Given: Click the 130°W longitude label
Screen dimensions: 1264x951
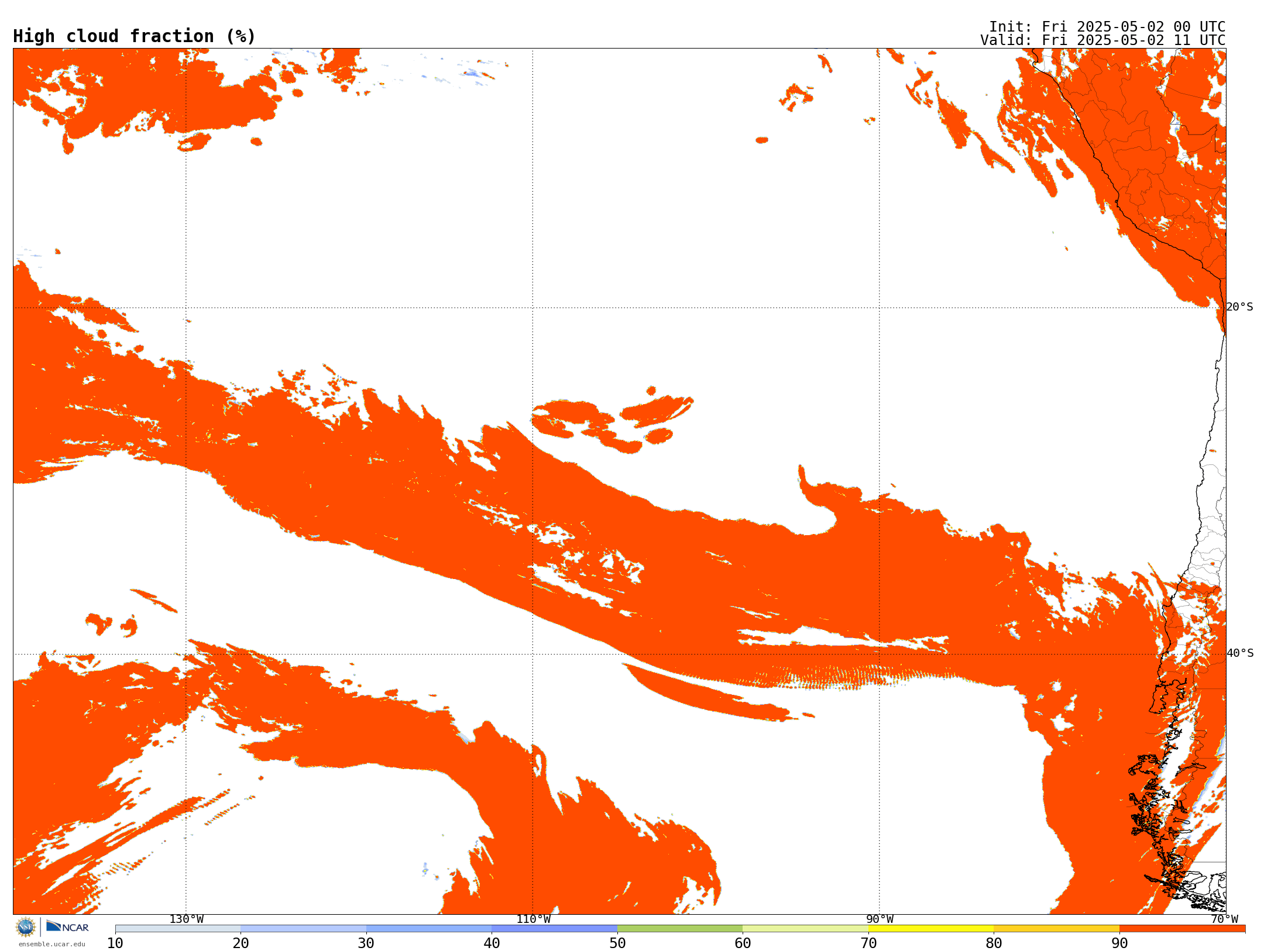Looking at the screenshot, I should click(x=187, y=919).
